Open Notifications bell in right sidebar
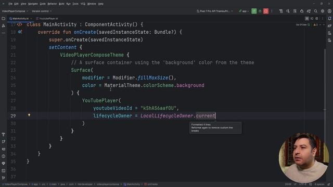 click(329, 19)
